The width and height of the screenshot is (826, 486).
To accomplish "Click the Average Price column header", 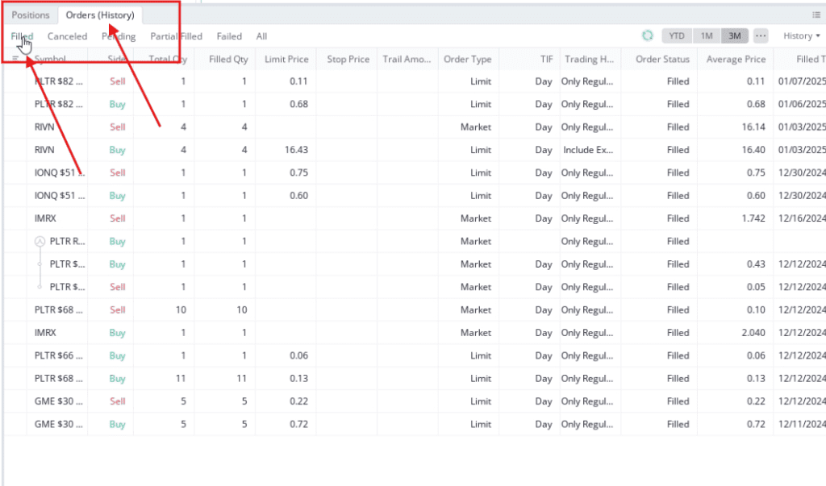I will [x=736, y=59].
